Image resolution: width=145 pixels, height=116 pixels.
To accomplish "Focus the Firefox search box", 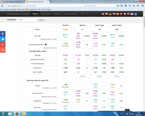I will pos(102,6).
